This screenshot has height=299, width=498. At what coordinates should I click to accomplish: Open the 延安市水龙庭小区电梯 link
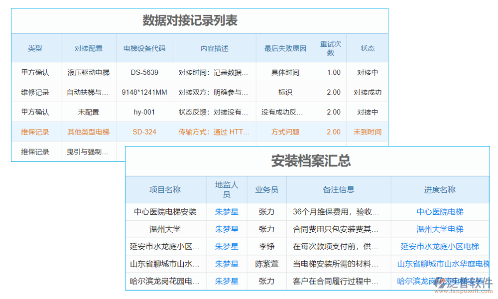(440, 246)
